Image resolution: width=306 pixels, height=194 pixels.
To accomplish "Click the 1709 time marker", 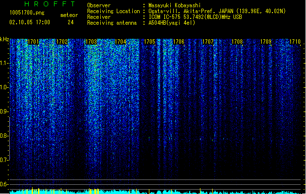I will [266, 42].
